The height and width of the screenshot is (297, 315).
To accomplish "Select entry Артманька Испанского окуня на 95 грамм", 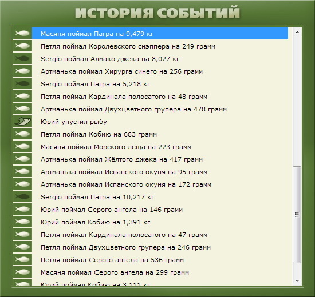I will click(151, 171).
